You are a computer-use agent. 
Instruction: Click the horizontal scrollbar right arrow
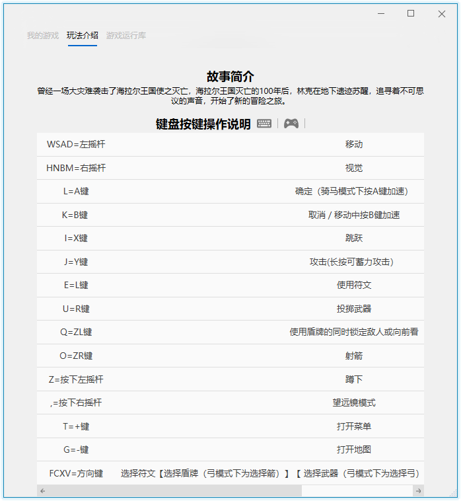(x=418, y=491)
